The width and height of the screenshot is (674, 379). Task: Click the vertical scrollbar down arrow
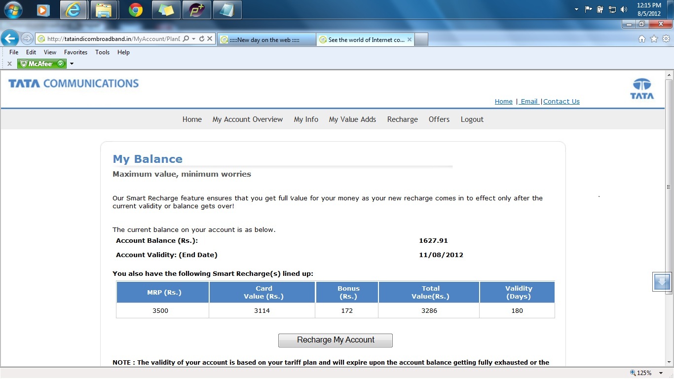click(x=669, y=362)
